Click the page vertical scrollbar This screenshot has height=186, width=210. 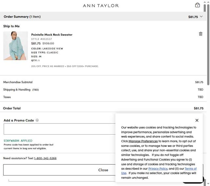coord(208,44)
